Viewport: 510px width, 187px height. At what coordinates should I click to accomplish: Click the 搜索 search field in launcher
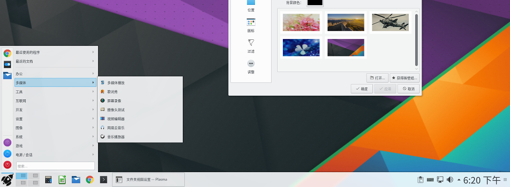point(55,166)
